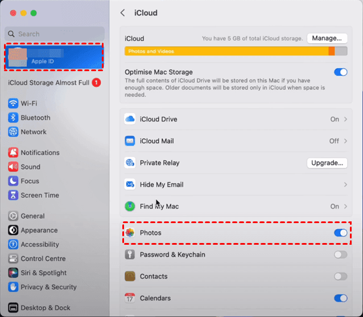Click the Accessibility icon

(13, 245)
